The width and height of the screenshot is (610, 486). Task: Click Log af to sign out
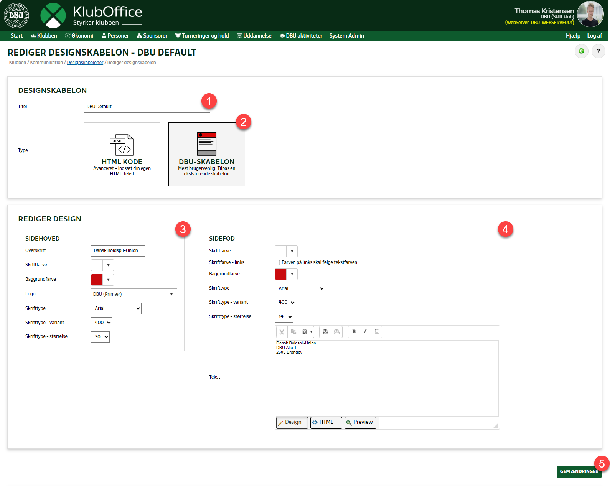point(594,36)
